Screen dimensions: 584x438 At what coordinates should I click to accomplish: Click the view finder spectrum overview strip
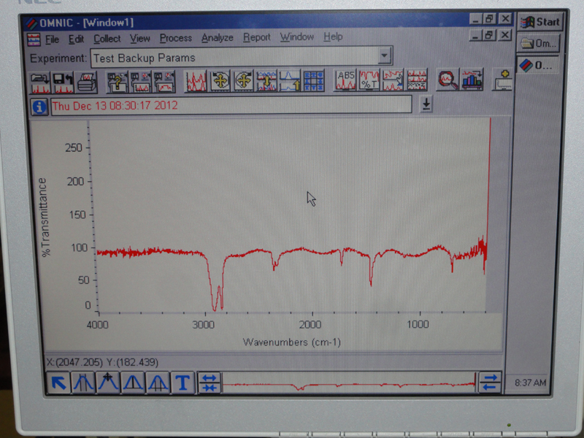click(349, 383)
